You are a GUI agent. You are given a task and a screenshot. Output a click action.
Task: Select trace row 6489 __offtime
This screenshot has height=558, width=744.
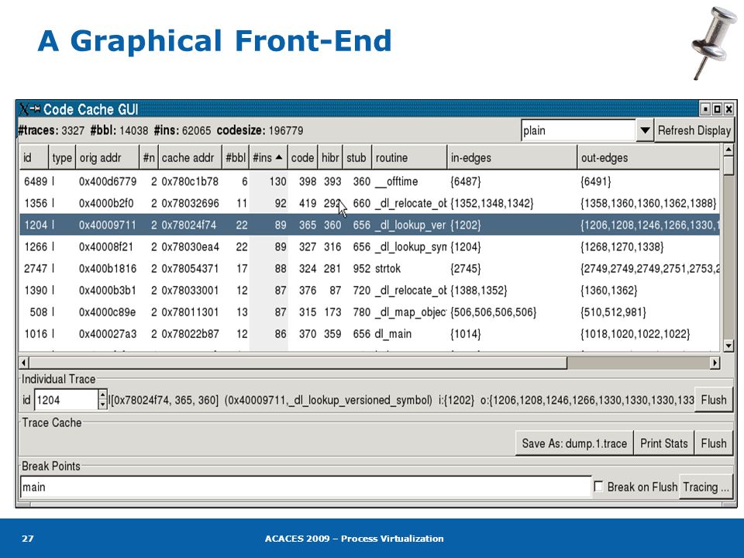[x=370, y=181]
